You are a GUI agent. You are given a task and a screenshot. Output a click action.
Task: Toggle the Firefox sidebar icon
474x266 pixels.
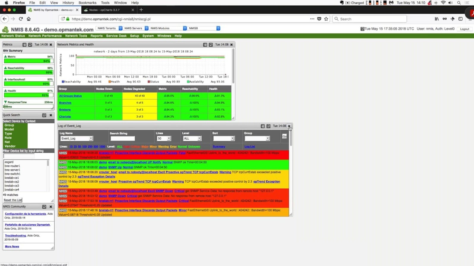(460, 19)
